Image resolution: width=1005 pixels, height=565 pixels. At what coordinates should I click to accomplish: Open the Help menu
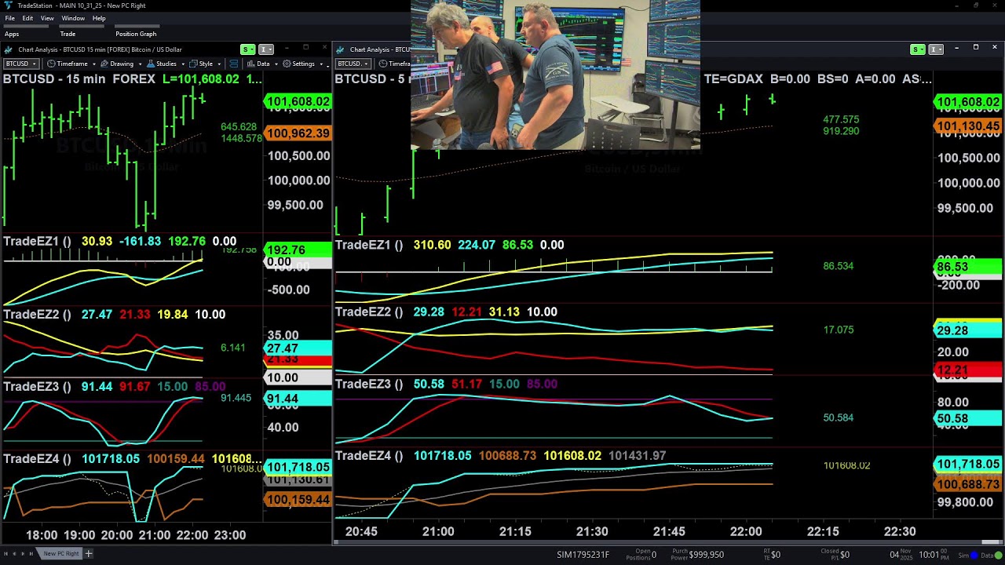[99, 18]
